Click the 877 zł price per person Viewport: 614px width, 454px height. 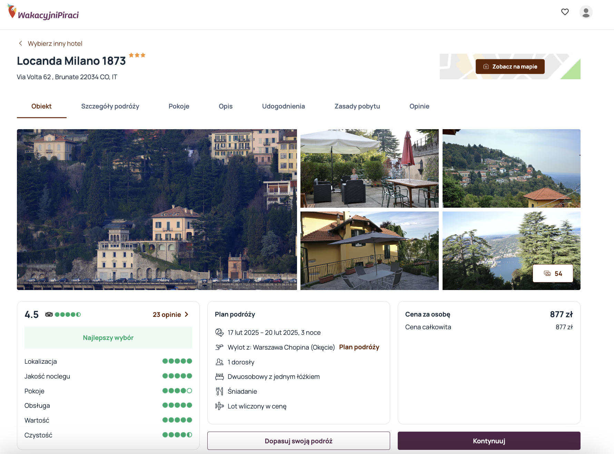click(x=561, y=314)
